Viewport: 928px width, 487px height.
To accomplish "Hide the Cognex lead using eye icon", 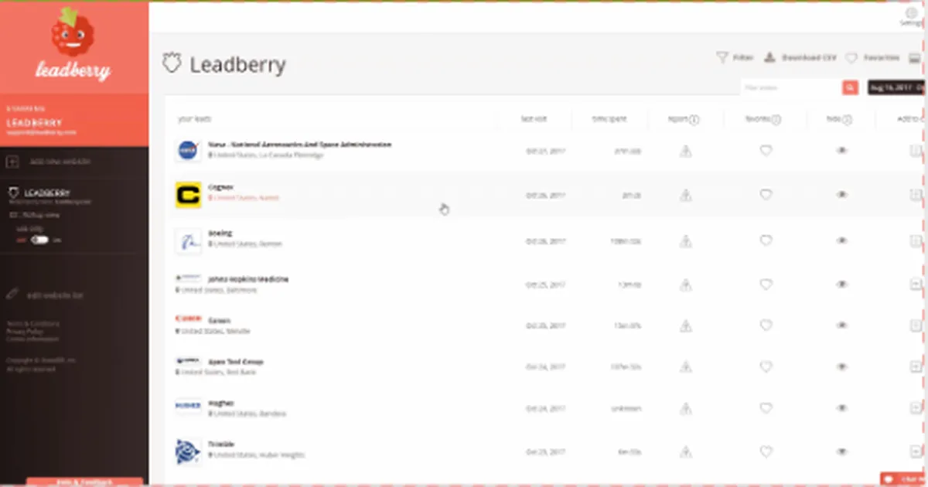I will pyautogui.click(x=841, y=195).
